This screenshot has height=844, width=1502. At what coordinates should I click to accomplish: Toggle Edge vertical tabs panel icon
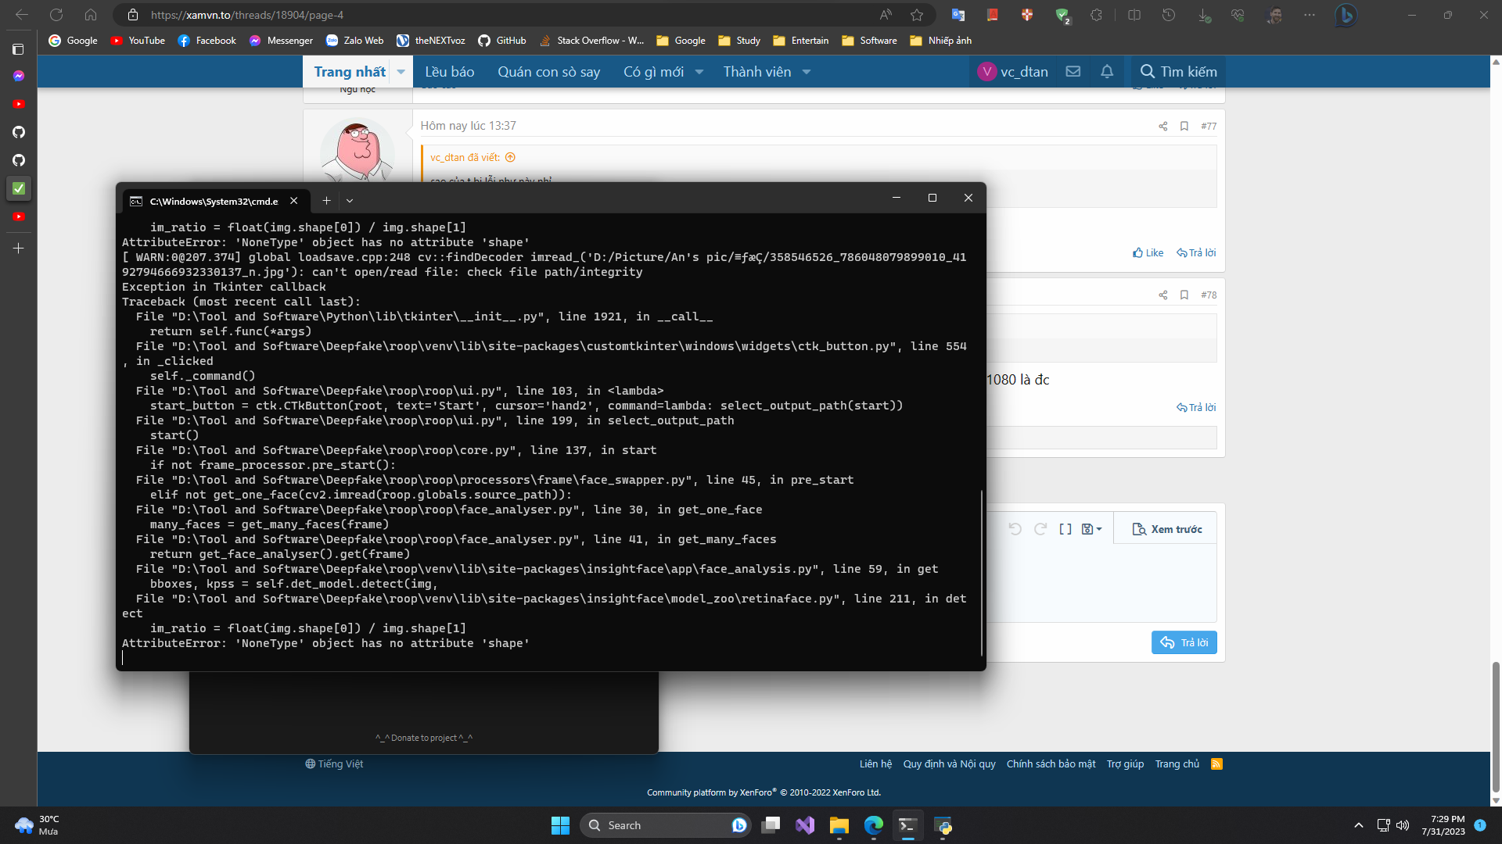coord(19,49)
